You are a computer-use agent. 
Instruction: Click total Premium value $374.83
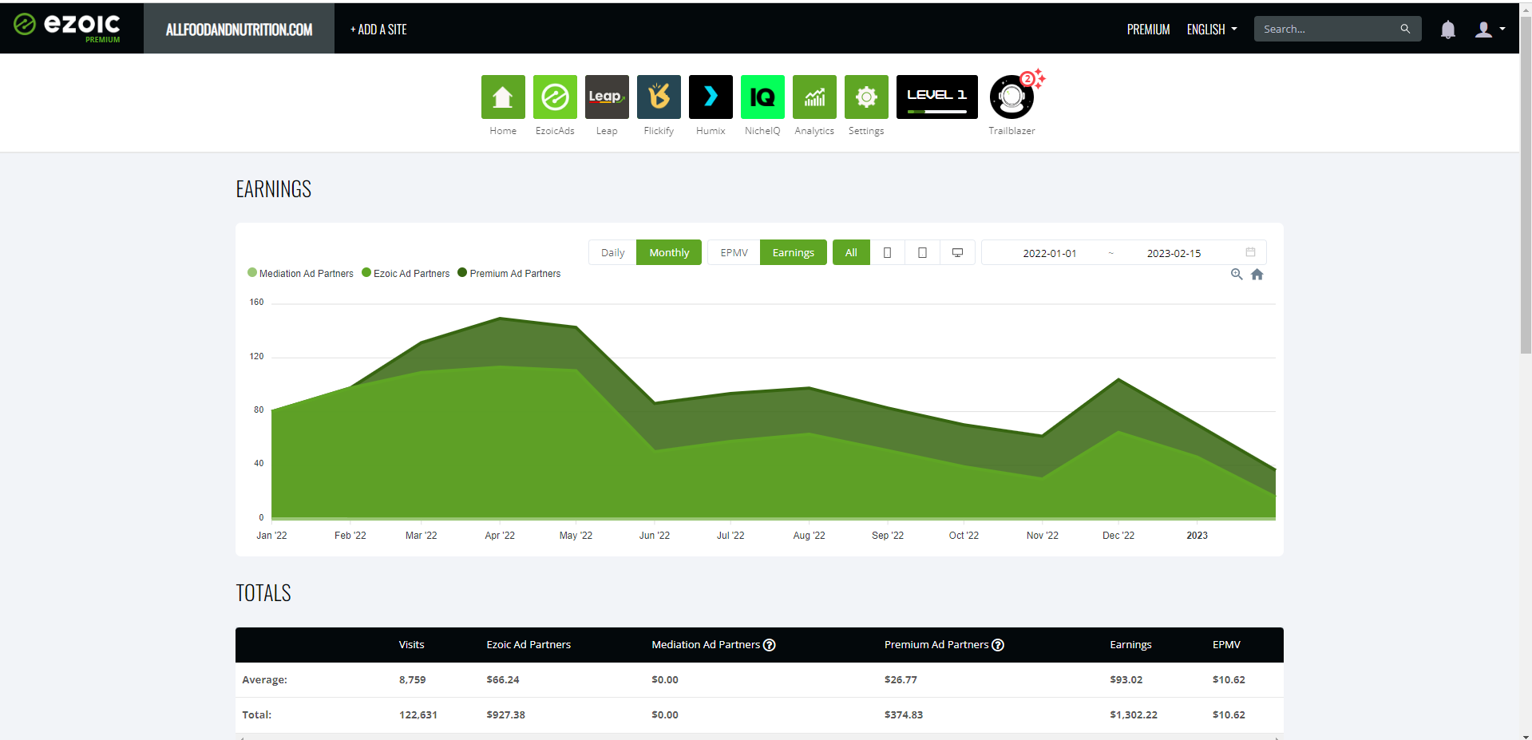pyautogui.click(x=903, y=714)
